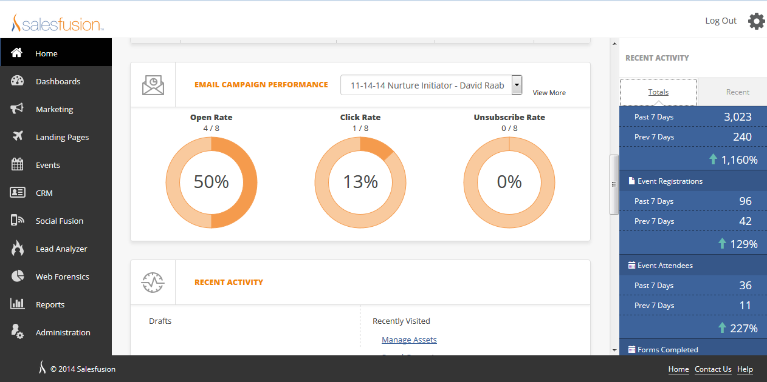Image resolution: width=767 pixels, height=382 pixels.
Task: Click the Drafts label in Recent Activity
Action: 160,321
